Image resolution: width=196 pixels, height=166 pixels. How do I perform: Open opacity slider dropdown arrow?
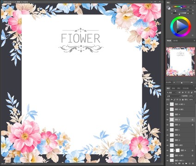pos(195,96)
